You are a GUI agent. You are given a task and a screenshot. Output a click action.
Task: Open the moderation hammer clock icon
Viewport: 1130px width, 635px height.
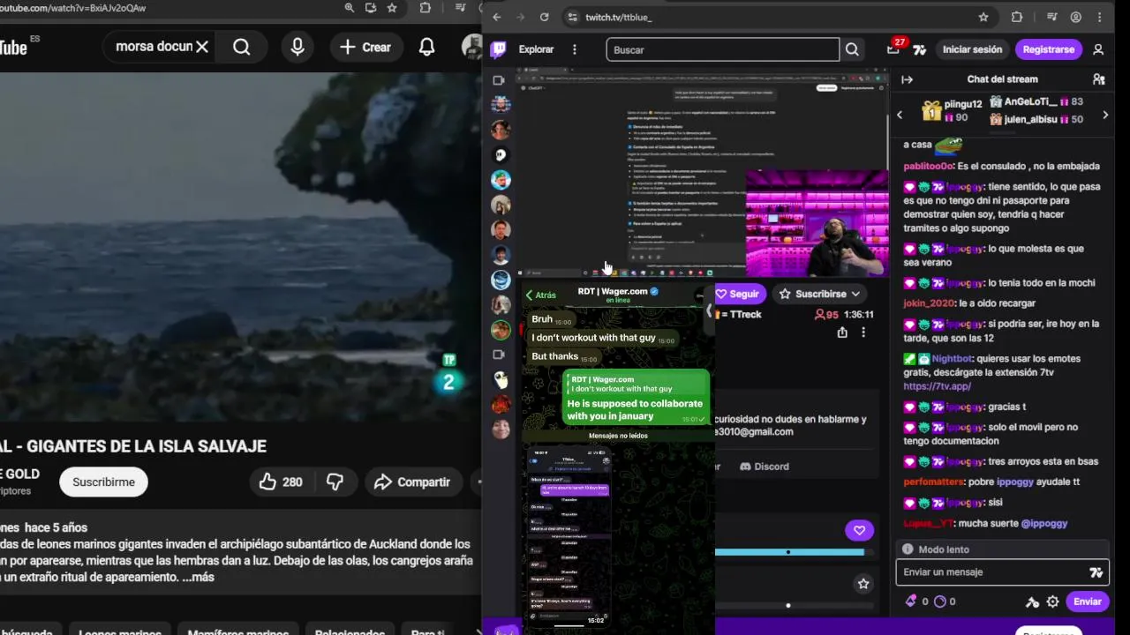(1032, 601)
